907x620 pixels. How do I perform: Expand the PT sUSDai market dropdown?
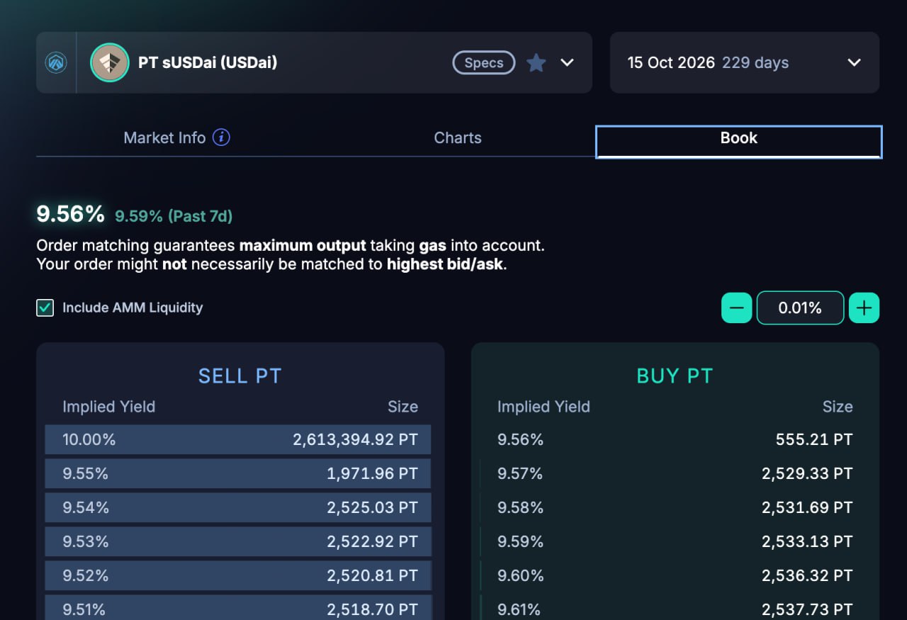(567, 62)
